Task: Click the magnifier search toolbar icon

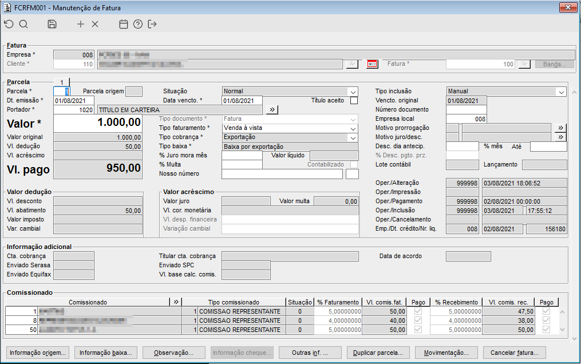Action: tap(23, 24)
